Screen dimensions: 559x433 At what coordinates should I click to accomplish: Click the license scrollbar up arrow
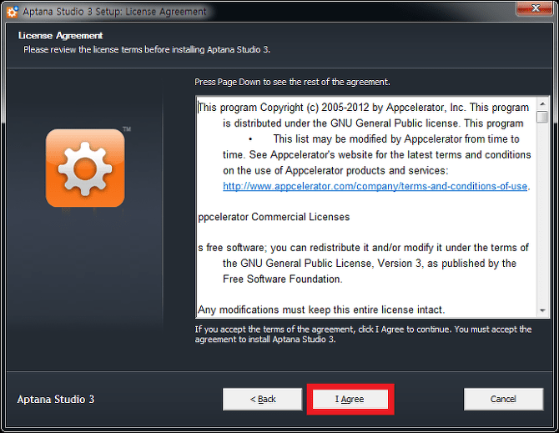point(542,104)
